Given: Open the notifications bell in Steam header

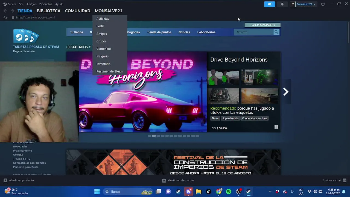Looking at the screenshot, I should [282, 4].
